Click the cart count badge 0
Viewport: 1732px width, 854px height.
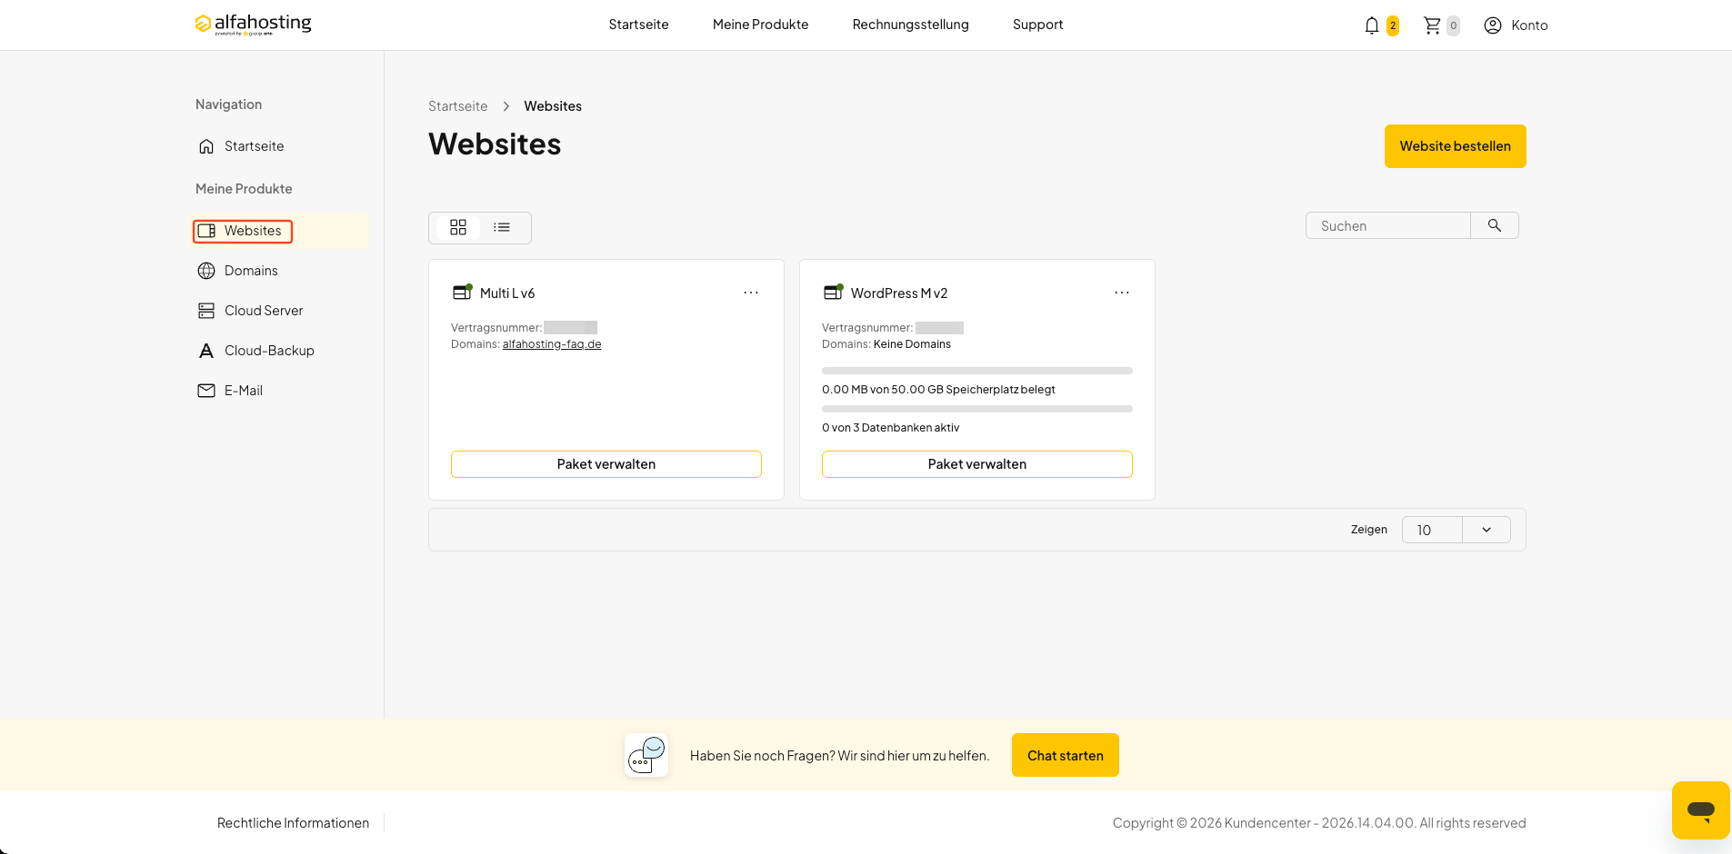click(1453, 25)
